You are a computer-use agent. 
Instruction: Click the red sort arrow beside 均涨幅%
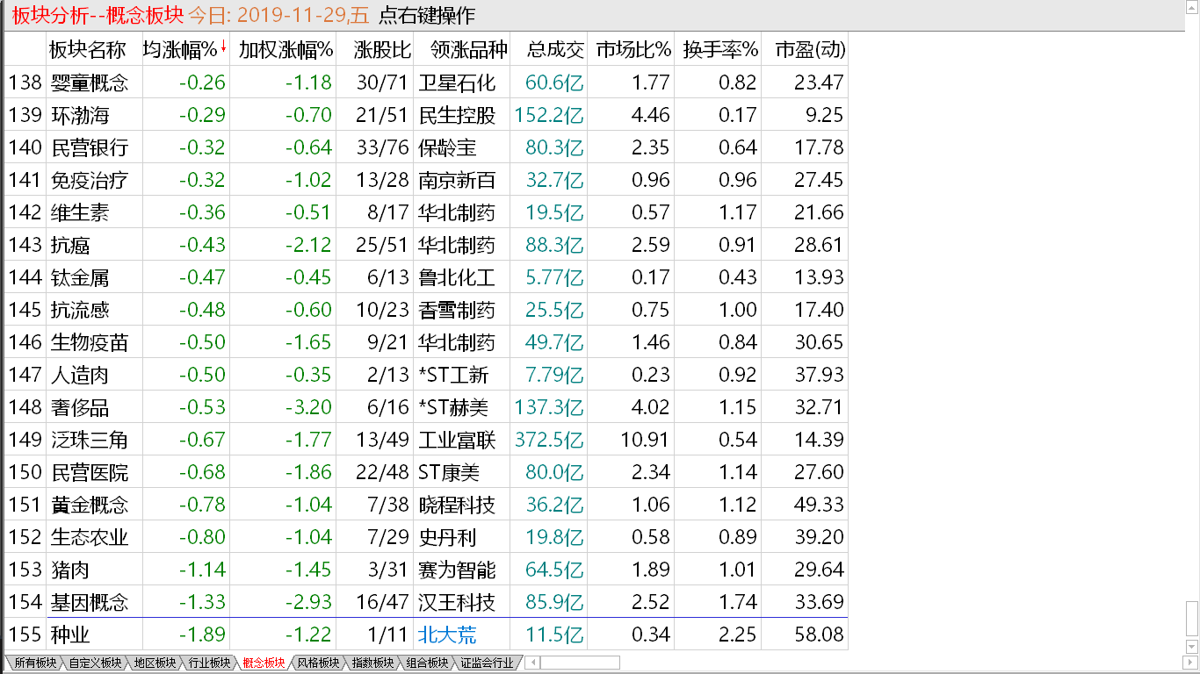click(x=223, y=47)
